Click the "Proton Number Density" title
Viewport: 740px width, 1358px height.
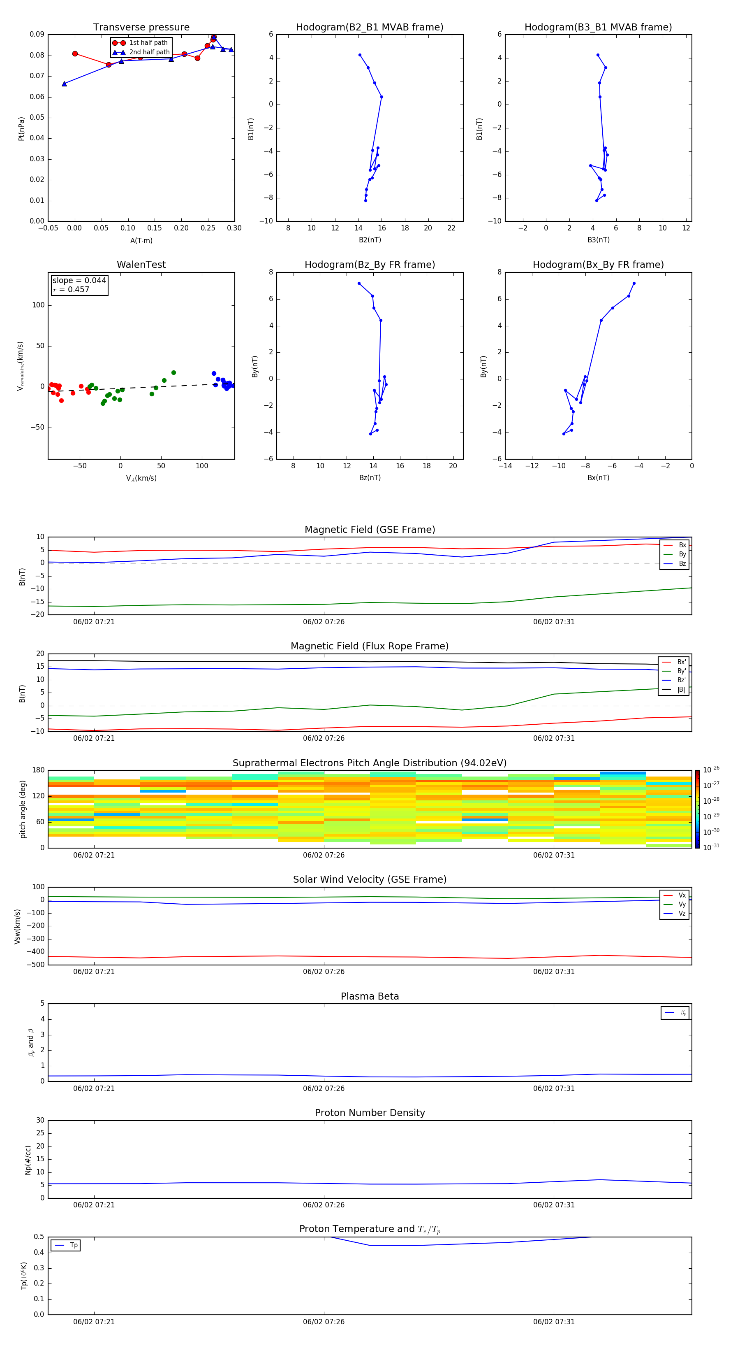(370, 1113)
